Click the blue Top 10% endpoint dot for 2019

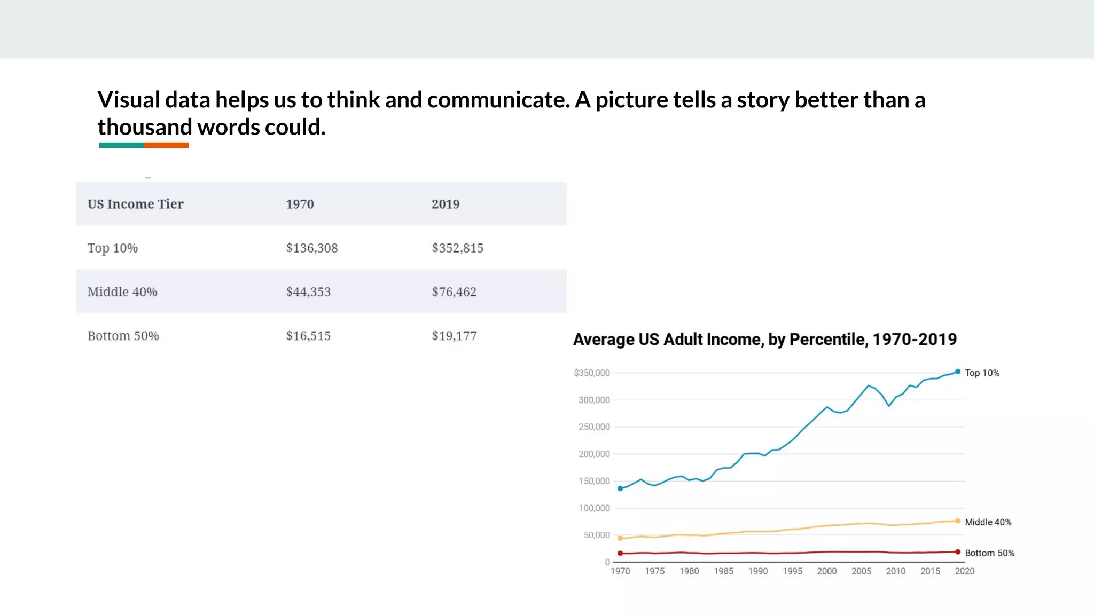point(958,372)
